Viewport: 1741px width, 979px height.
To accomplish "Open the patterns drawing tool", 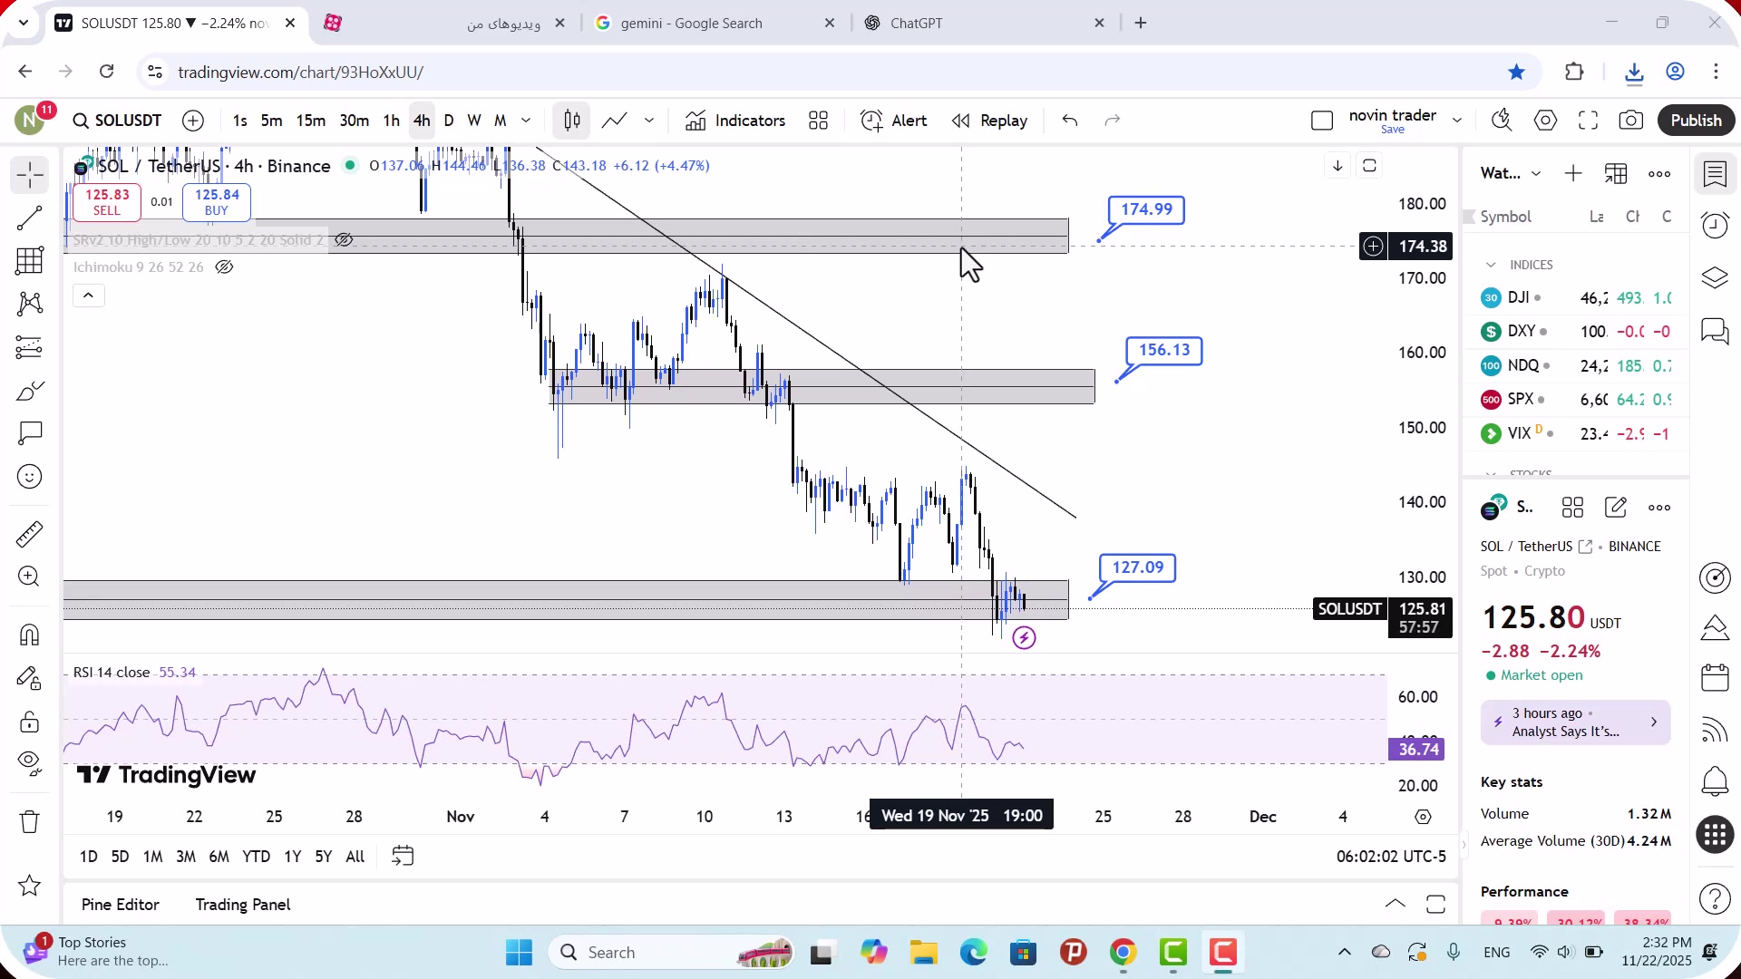I will 29,304.
